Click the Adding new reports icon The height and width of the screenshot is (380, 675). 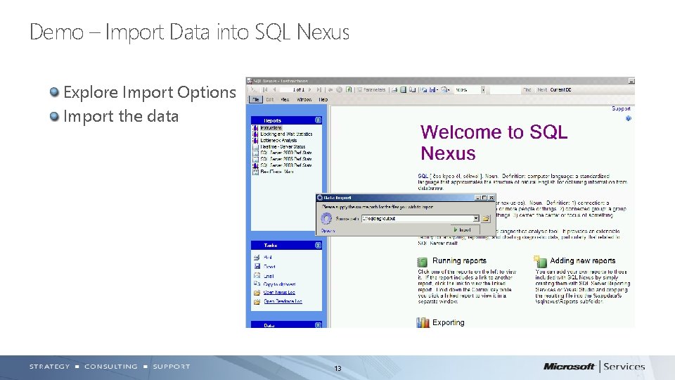click(540, 261)
